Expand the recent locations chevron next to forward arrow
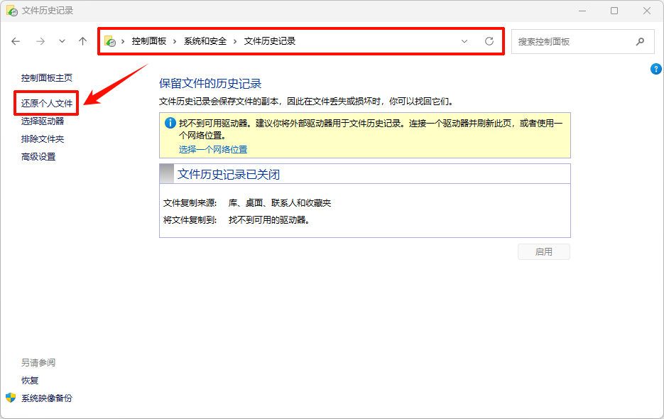Viewport: 664px width, 419px height. pyautogui.click(x=62, y=41)
